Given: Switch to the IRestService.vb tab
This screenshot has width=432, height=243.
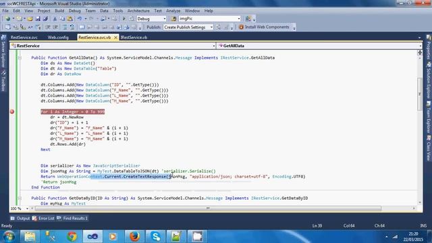Looking at the screenshot, I should (134, 38).
